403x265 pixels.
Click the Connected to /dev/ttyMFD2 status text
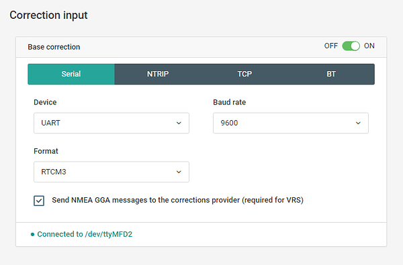pyautogui.click(x=85, y=234)
